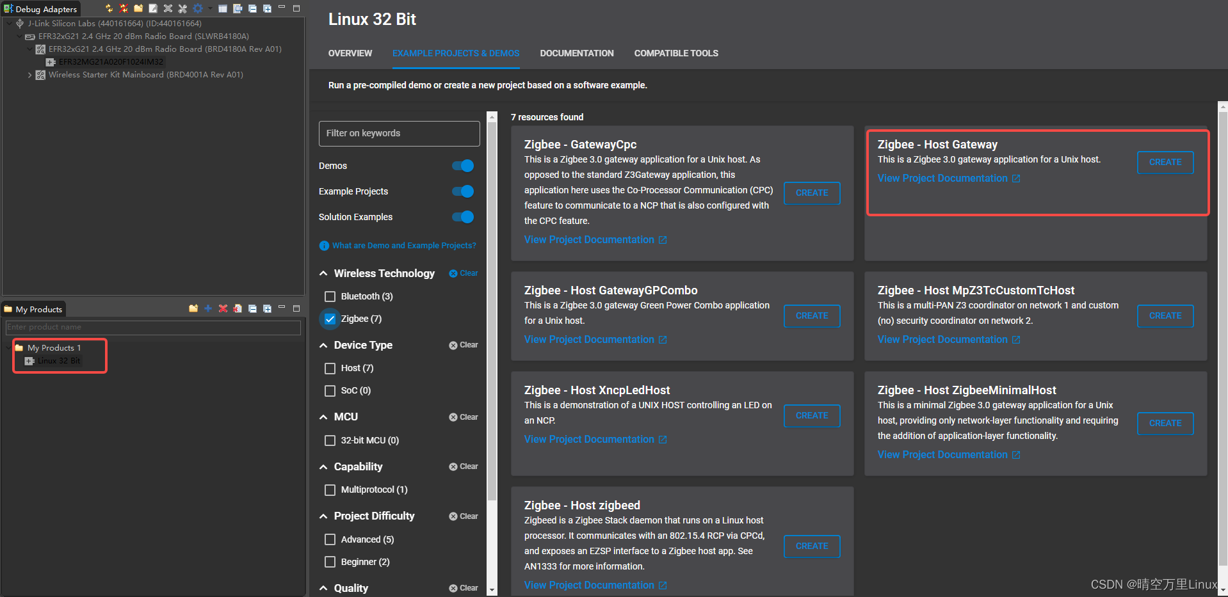Viewport: 1228px width, 597px height.
Task: Click the flat list view icon in Debug Adapters
Action: pos(223,8)
